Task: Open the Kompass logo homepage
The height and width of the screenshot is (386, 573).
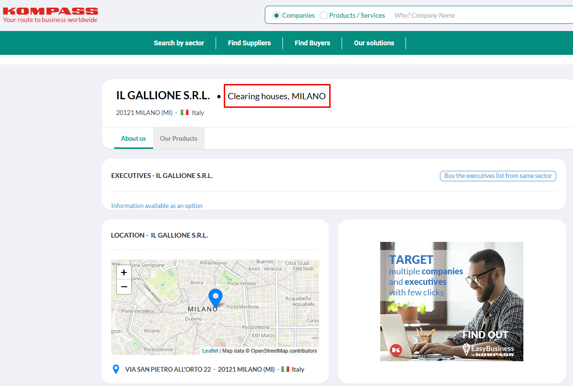Action: click(50, 15)
